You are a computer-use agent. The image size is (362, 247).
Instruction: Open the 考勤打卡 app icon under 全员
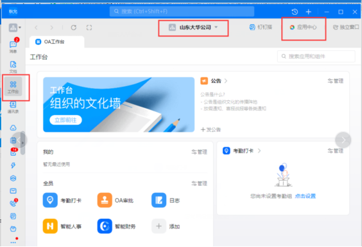50,200
